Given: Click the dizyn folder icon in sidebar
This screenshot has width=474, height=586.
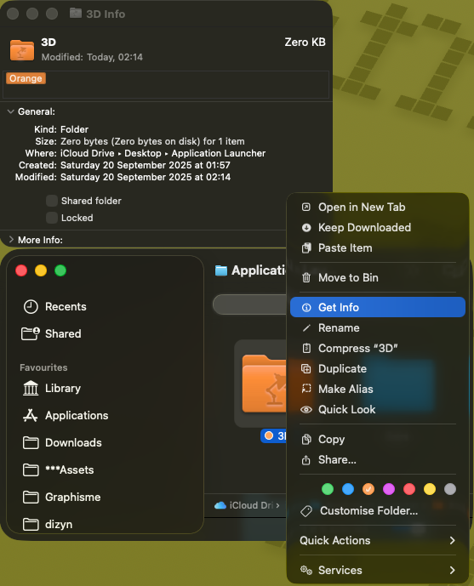Looking at the screenshot, I should tap(31, 524).
